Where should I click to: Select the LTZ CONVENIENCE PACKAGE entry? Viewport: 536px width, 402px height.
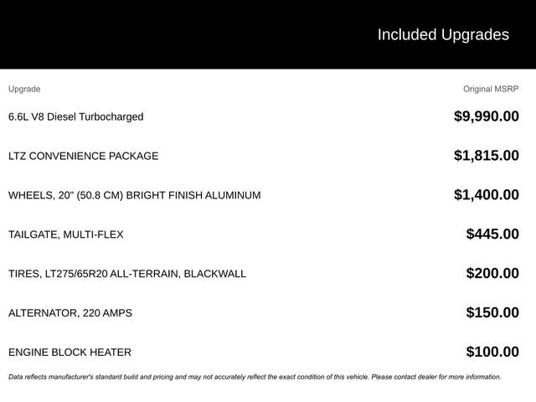pyautogui.click(x=83, y=156)
